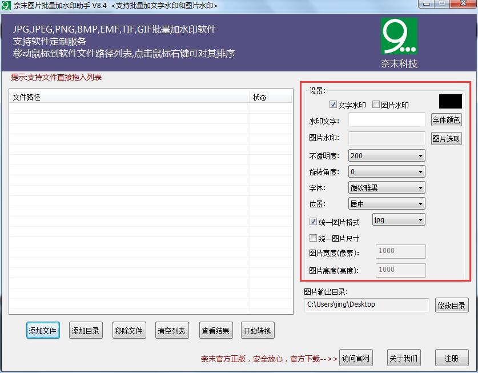Click the 添加文件 button

coord(43,331)
